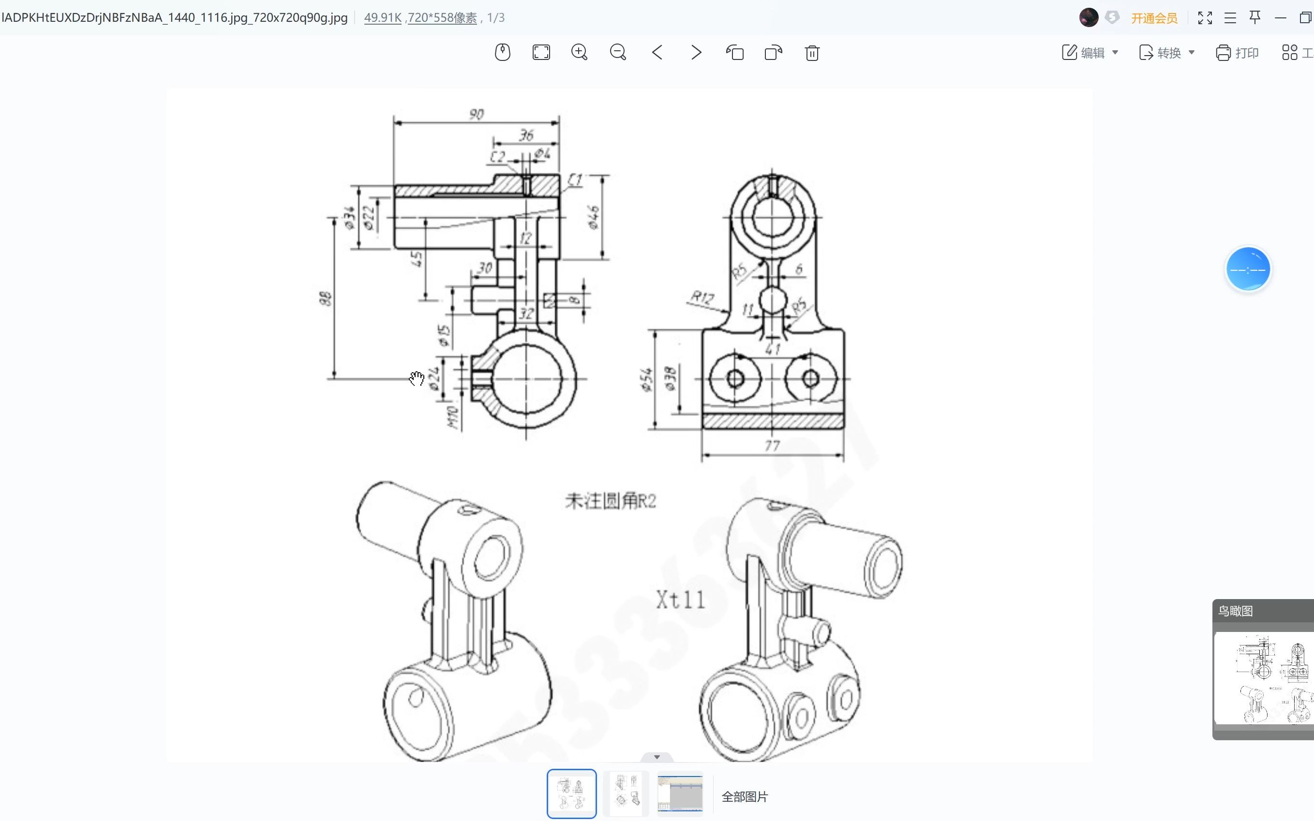Enter fullscreen view mode
Screen dimensions: 1314x821
click(x=1205, y=18)
